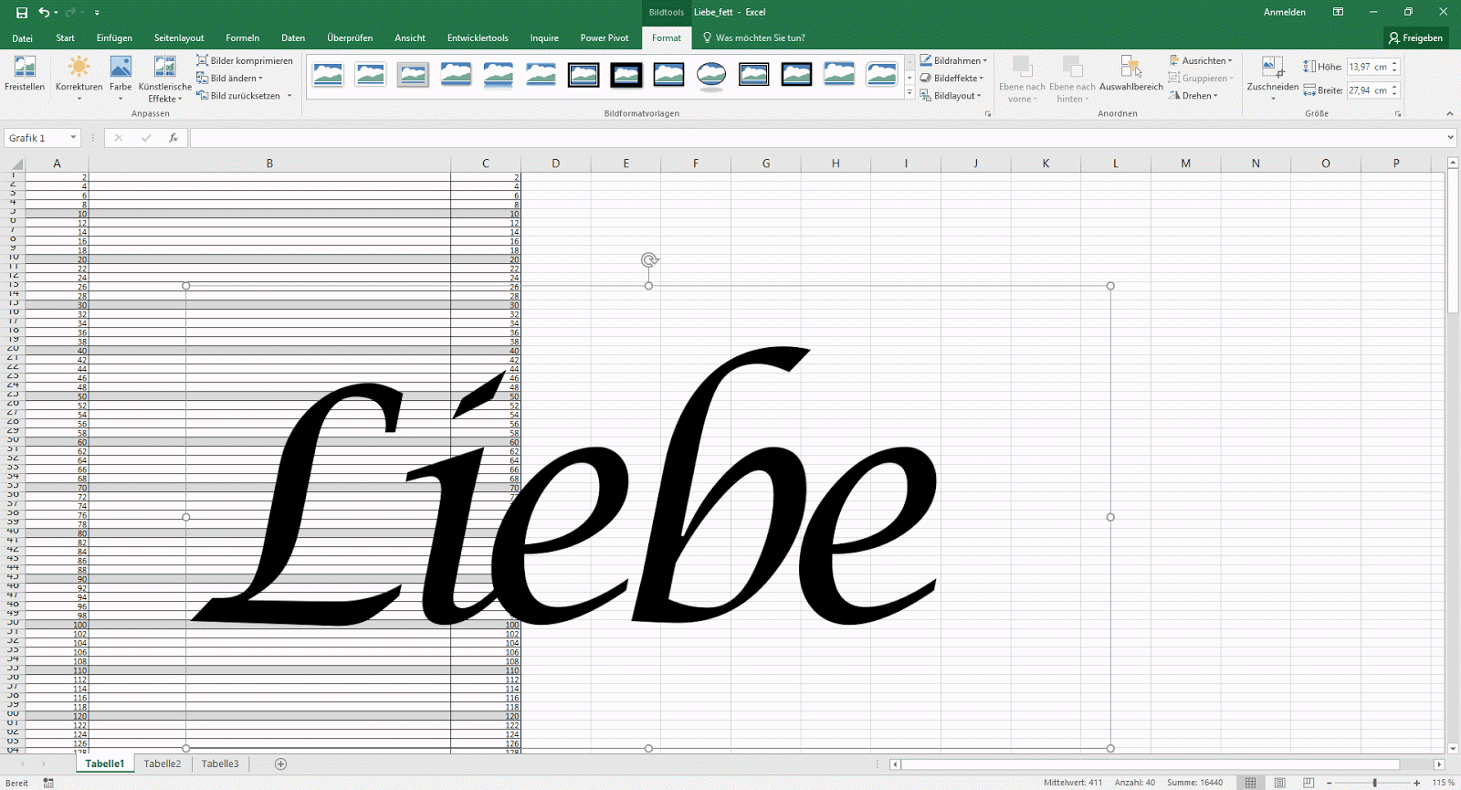Switch to the Tabelle2 sheet tab
Screen dimensions: 1461x790
coord(163,764)
